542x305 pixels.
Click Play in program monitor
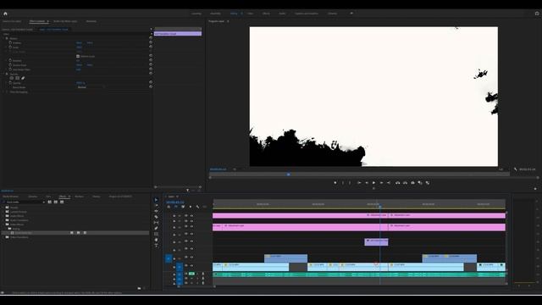tap(373, 183)
